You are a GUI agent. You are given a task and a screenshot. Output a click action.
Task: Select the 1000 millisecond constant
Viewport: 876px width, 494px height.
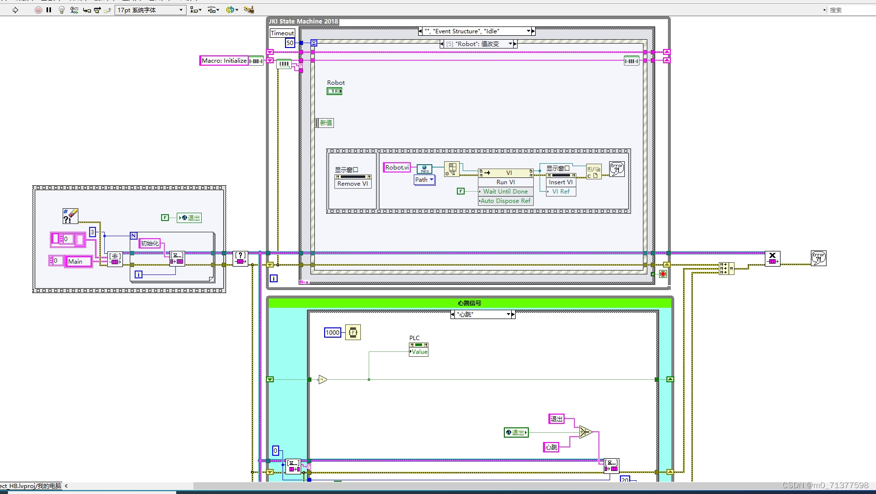coord(332,333)
